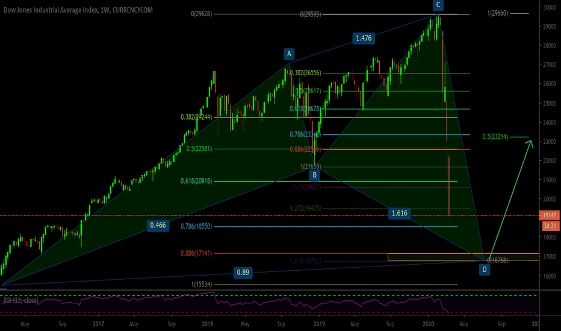Click 28000 on the price axis
The height and width of the screenshot is (331, 561).
click(x=549, y=46)
